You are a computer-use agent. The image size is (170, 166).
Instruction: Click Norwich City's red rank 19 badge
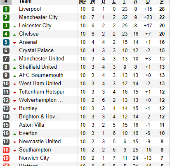(x=6, y=158)
